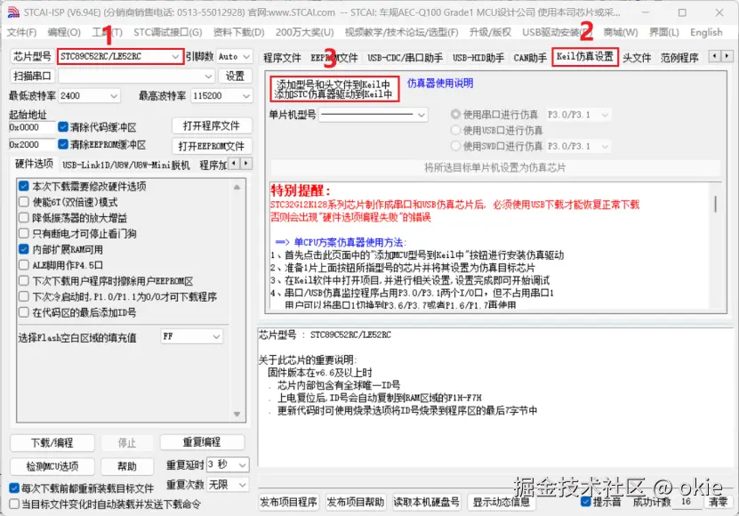
Task: Open 编程(O) menu
Action: (64, 32)
